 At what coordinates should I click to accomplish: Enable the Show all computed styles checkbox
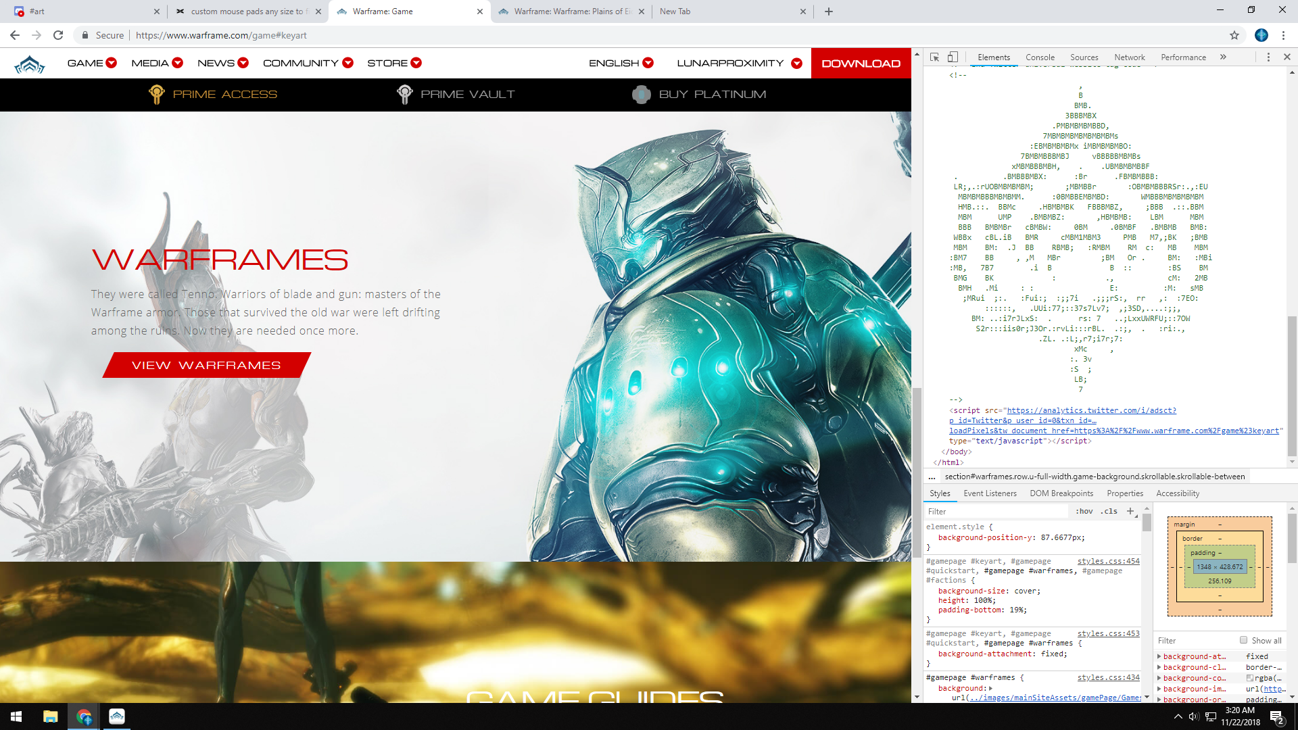(1244, 640)
